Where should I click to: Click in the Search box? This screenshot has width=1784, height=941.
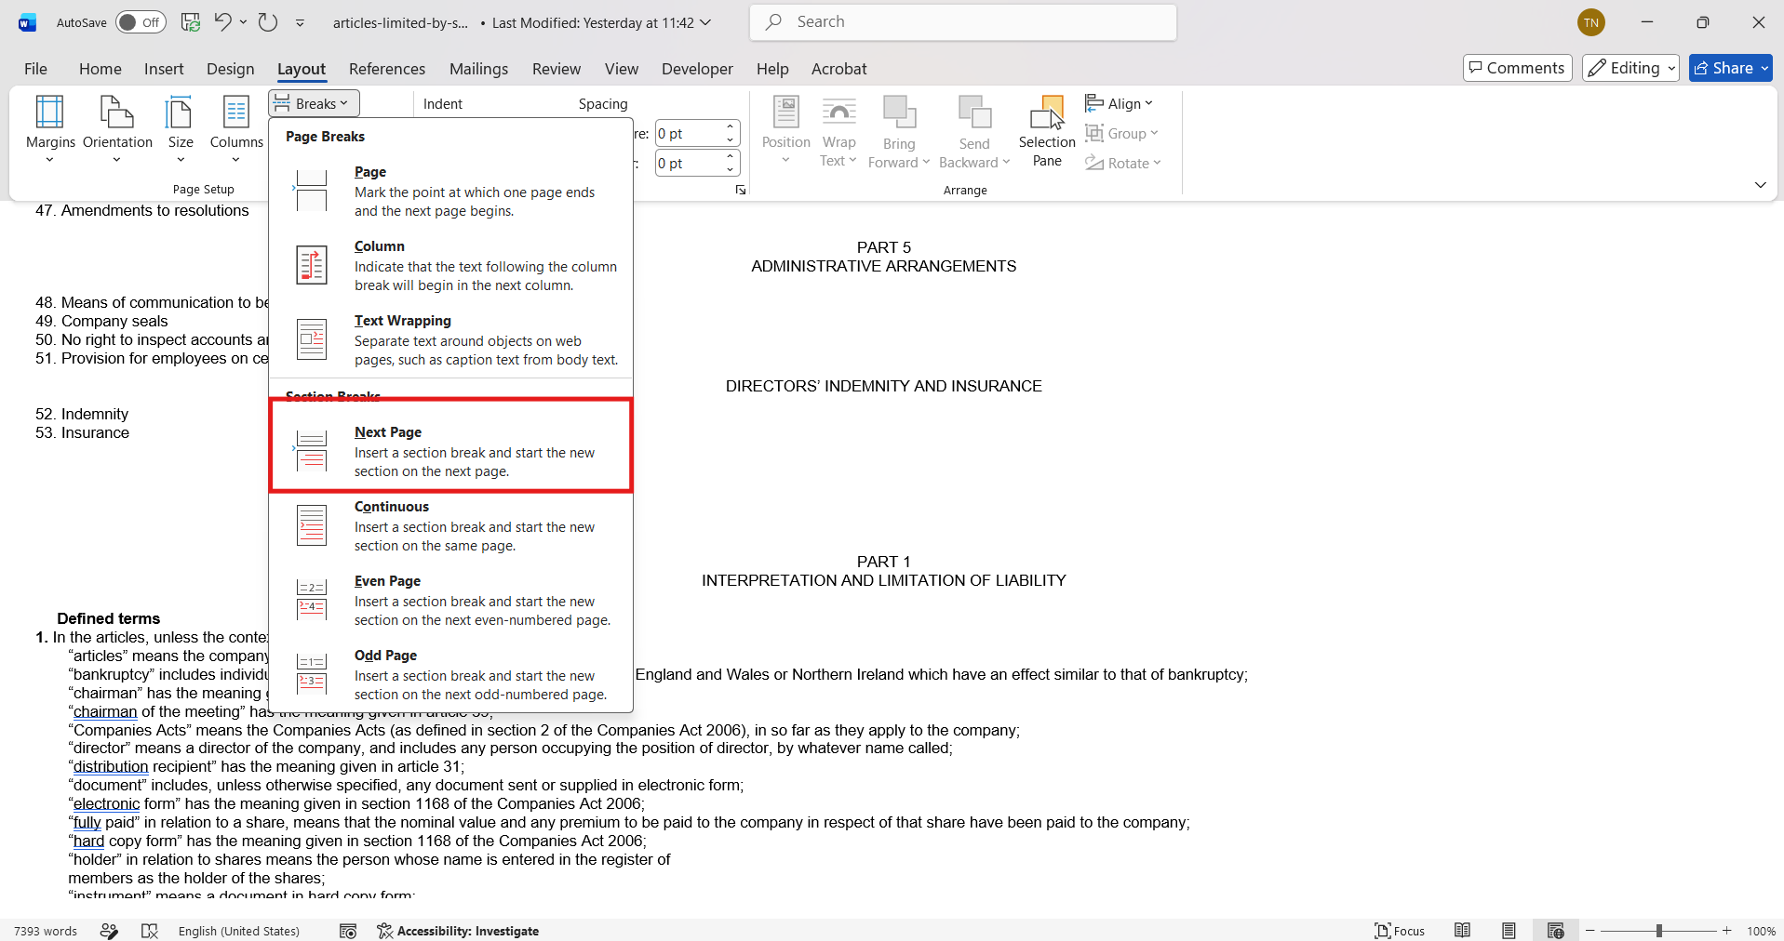pyautogui.click(x=963, y=22)
